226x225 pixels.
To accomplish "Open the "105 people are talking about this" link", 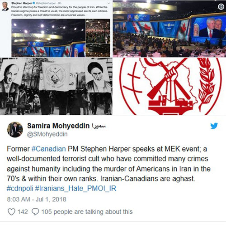I will tap(87, 212).
